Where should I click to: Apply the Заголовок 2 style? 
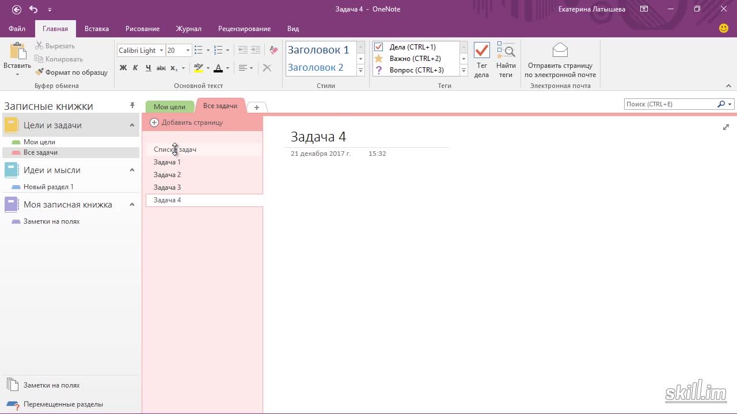click(316, 67)
